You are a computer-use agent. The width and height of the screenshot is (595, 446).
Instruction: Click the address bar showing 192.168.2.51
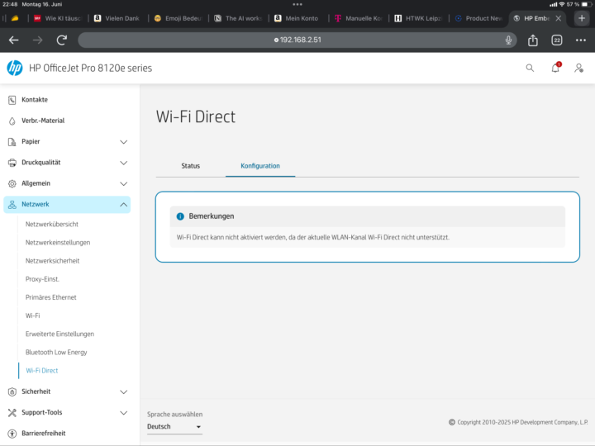coord(297,40)
